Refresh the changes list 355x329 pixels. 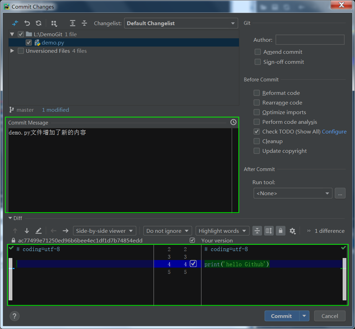click(39, 23)
